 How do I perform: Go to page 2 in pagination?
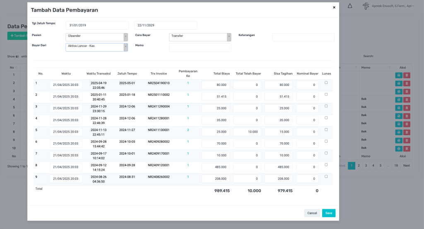pyautogui.click(x=359, y=165)
